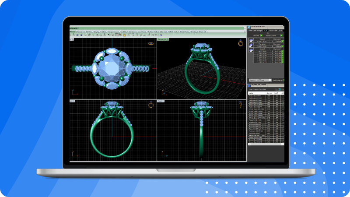Toggle the green box next to Save Report
Screen dimensions: 350x197
[x=281, y=35]
